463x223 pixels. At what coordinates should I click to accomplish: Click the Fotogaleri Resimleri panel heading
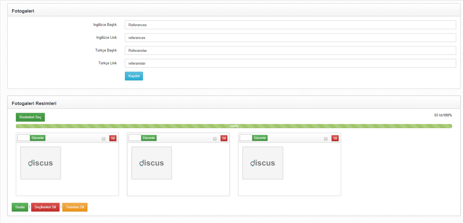point(34,103)
